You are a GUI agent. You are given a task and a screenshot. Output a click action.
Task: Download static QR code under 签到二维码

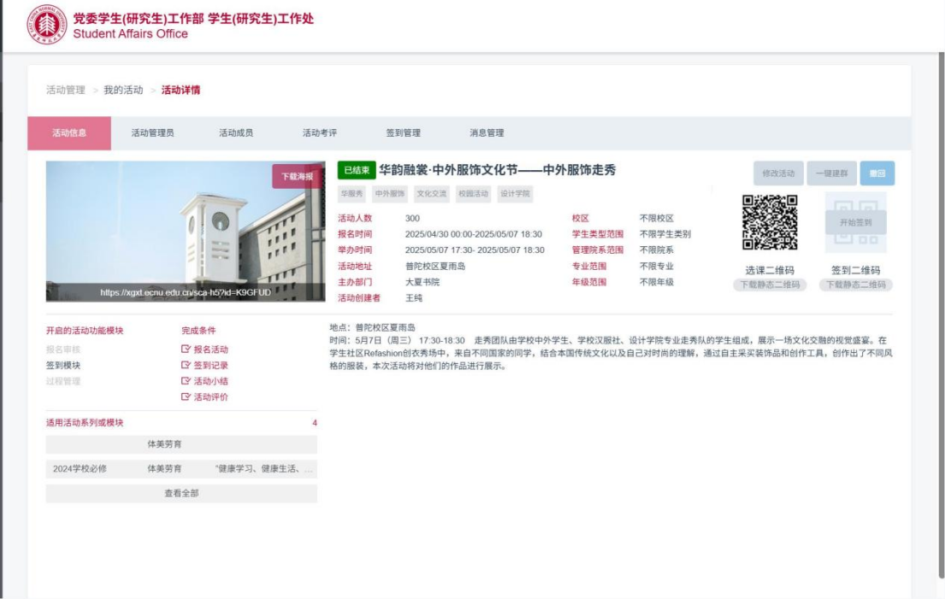(855, 285)
